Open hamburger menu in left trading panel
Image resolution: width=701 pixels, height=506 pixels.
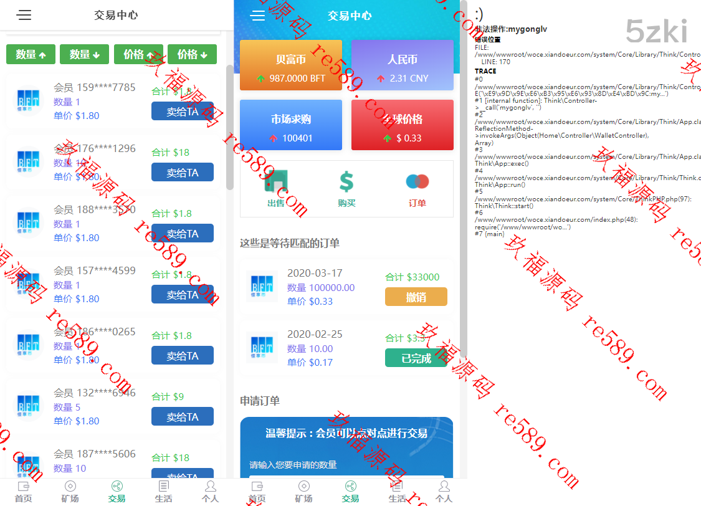click(24, 15)
